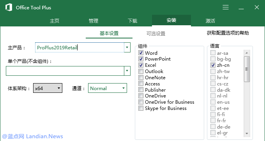
Task: Click the Office logo icon in title bar
Action: [9, 7]
